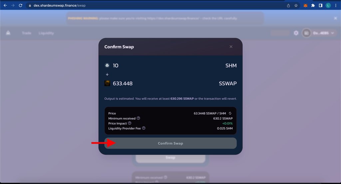Expand the wallet address dropdown chevron
The image size is (341, 184).
tap(332, 33)
